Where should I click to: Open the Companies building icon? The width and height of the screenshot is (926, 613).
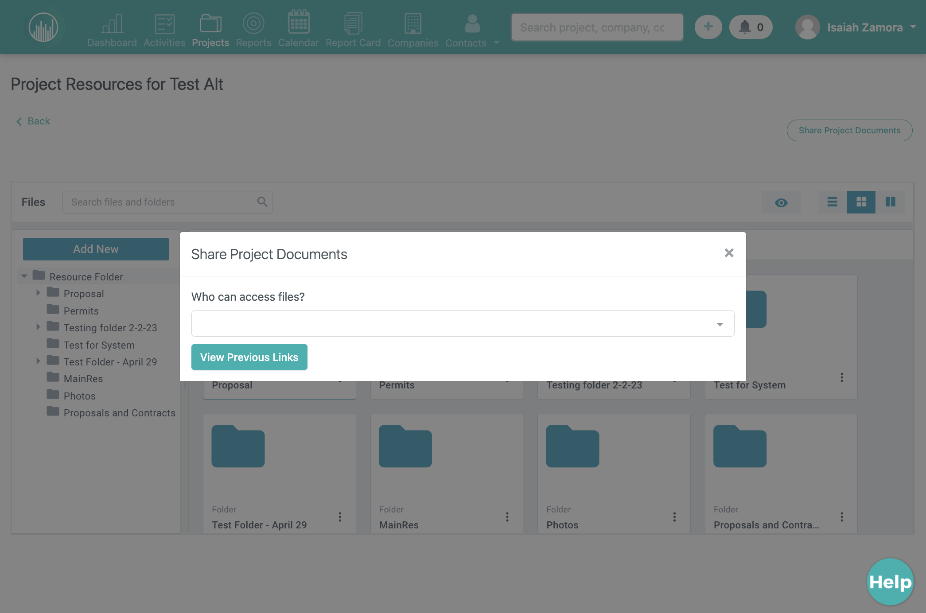coord(413,23)
